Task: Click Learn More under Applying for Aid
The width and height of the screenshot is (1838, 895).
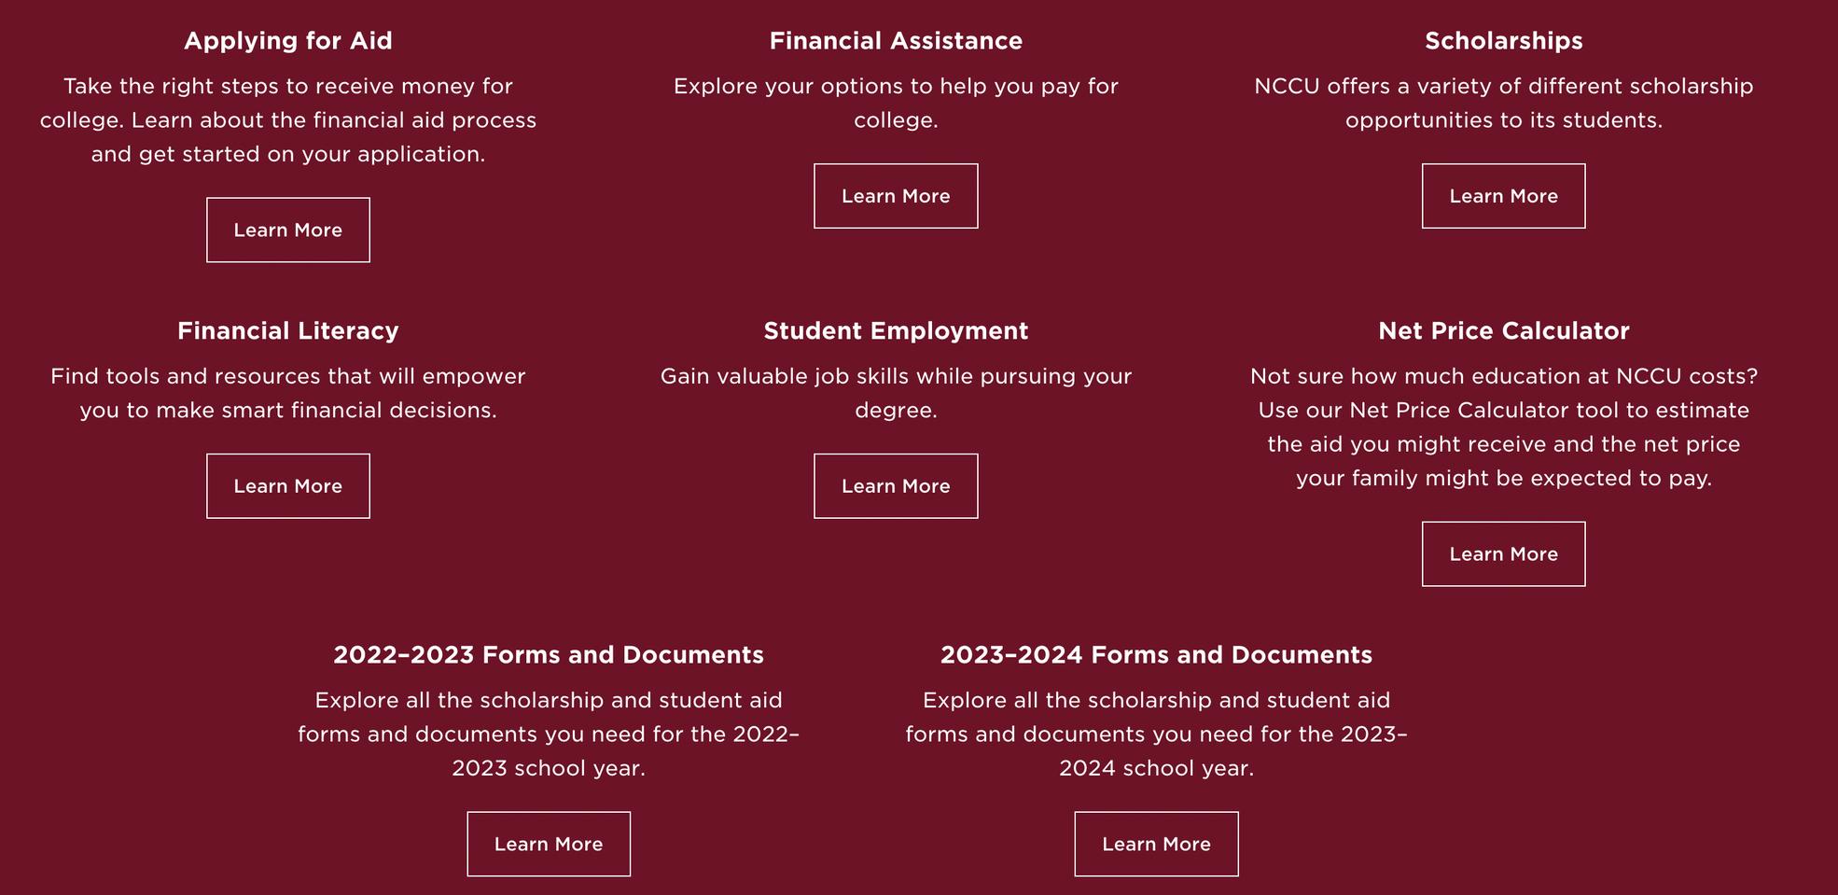Action: pyautogui.click(x=287, y=230)
